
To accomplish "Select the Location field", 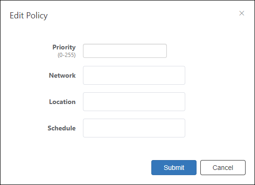I will [x=134, y=102].
